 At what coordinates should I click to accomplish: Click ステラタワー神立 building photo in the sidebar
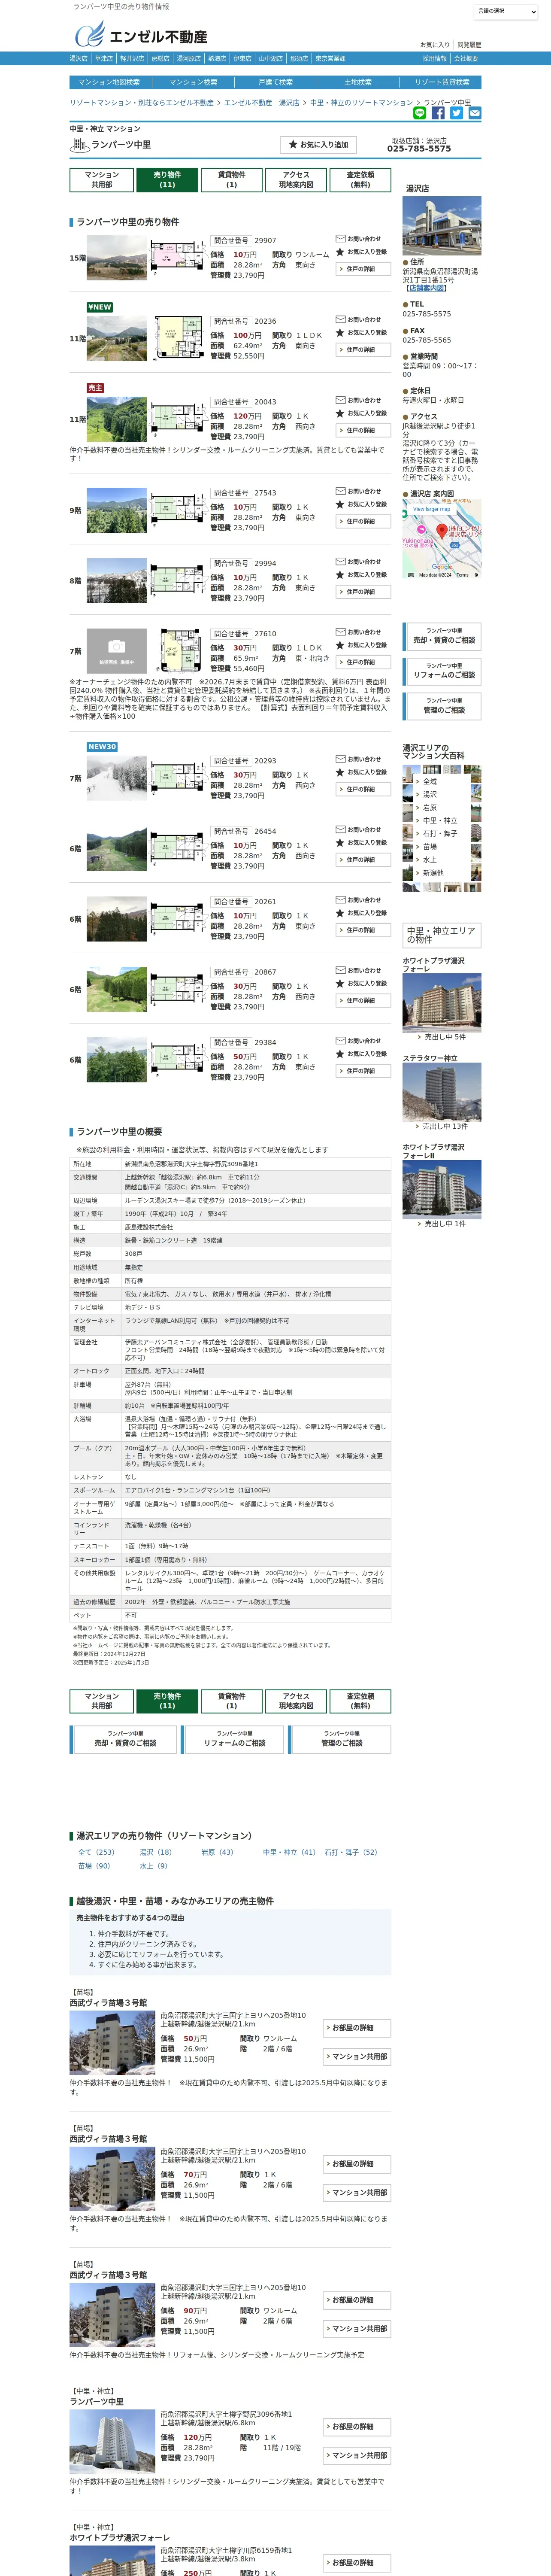[x=442, y=1092]
